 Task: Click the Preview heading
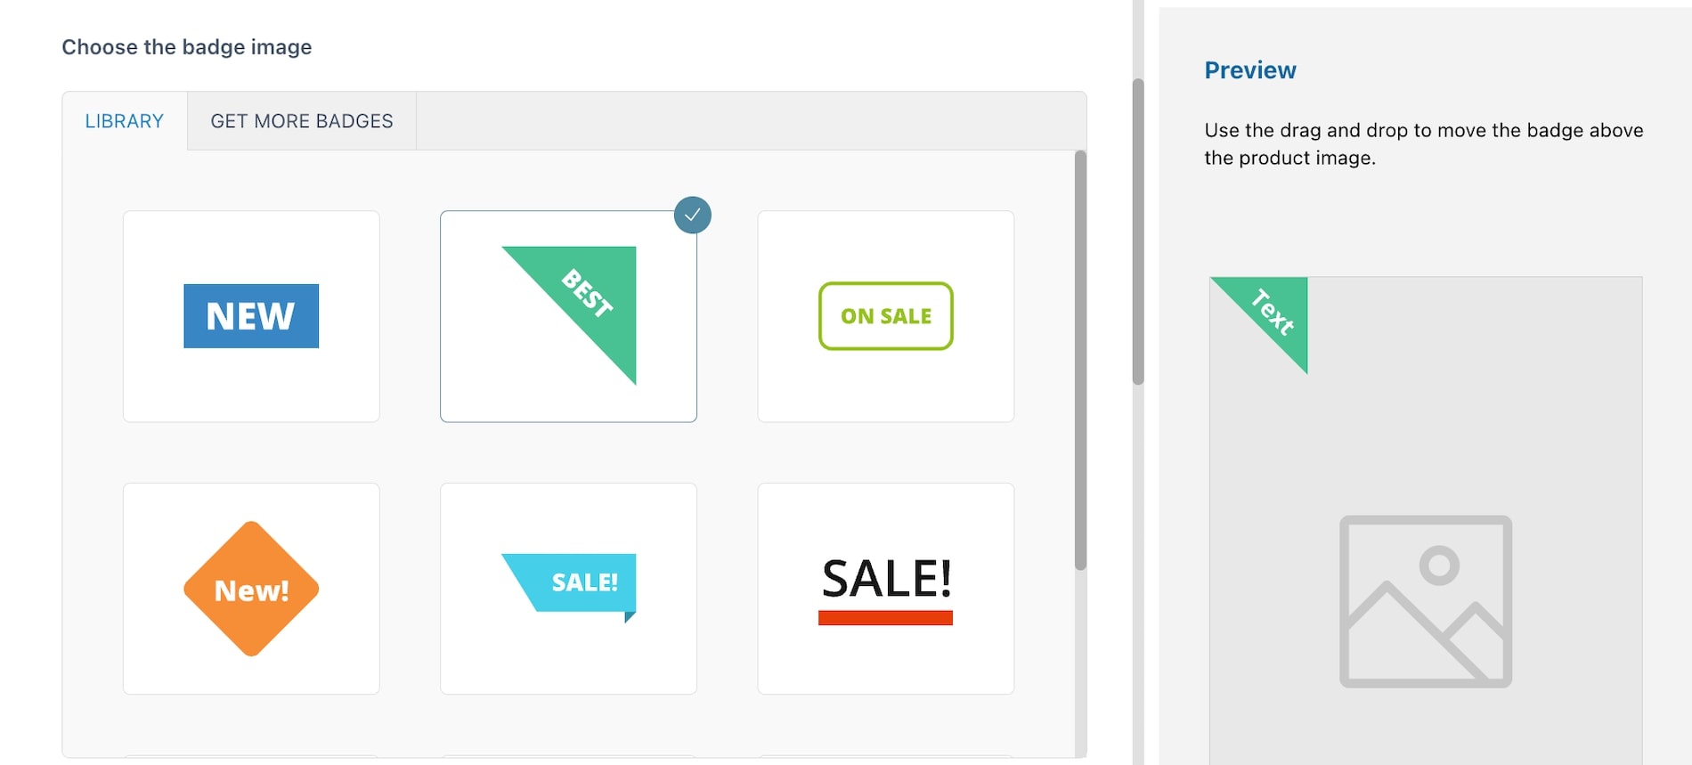click(x=1250, y=70)
